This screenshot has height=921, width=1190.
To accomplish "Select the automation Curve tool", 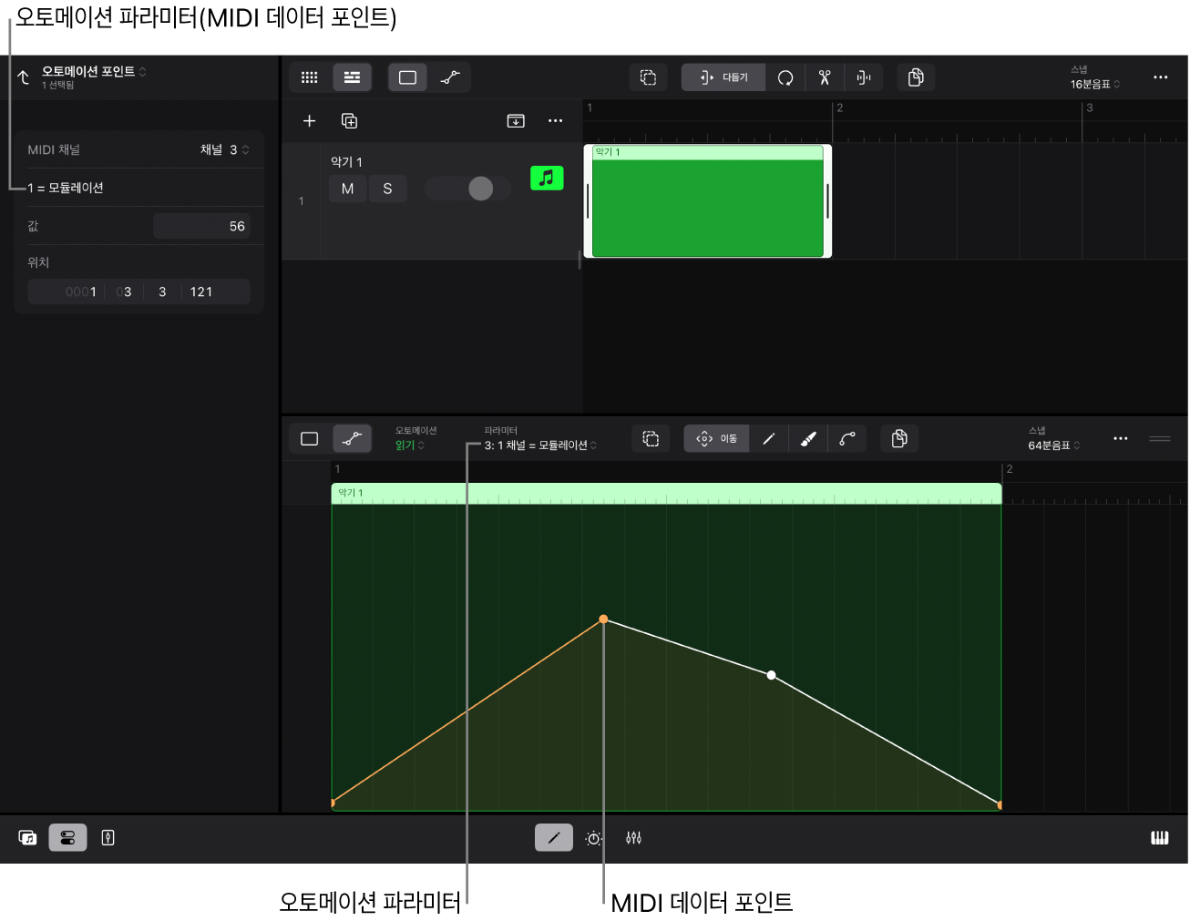I will pyautogui.click(x=847, y=439).
